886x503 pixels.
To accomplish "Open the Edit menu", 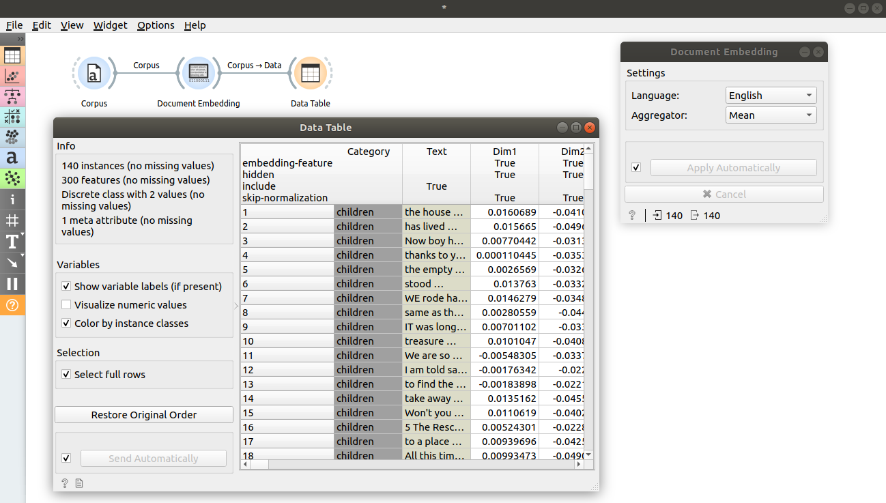I will coord(42,25).
